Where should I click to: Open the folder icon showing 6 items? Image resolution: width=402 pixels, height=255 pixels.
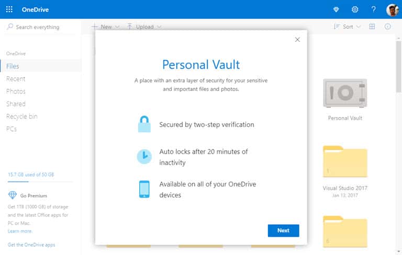pyautogui.click(x=345, y=231)
